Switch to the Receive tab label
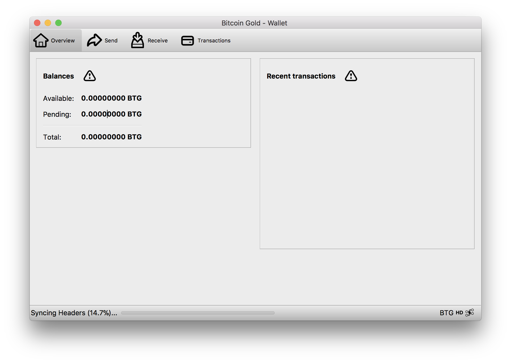Viewport: 511px width, 363px height. [158, 41]
